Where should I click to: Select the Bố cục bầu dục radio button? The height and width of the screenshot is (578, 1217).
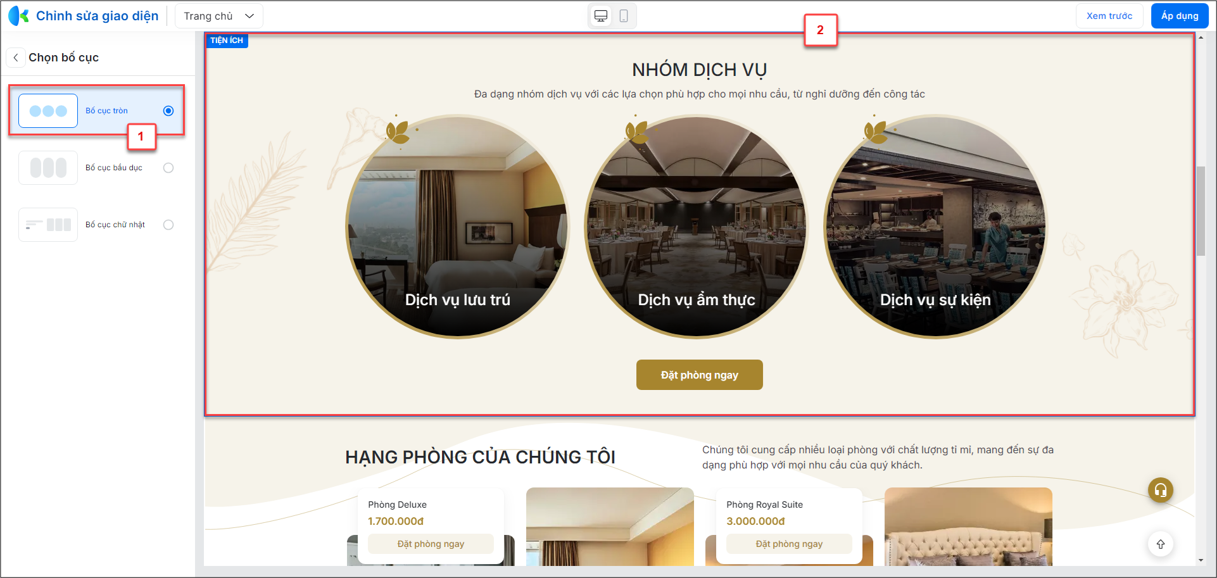(168, 168)
